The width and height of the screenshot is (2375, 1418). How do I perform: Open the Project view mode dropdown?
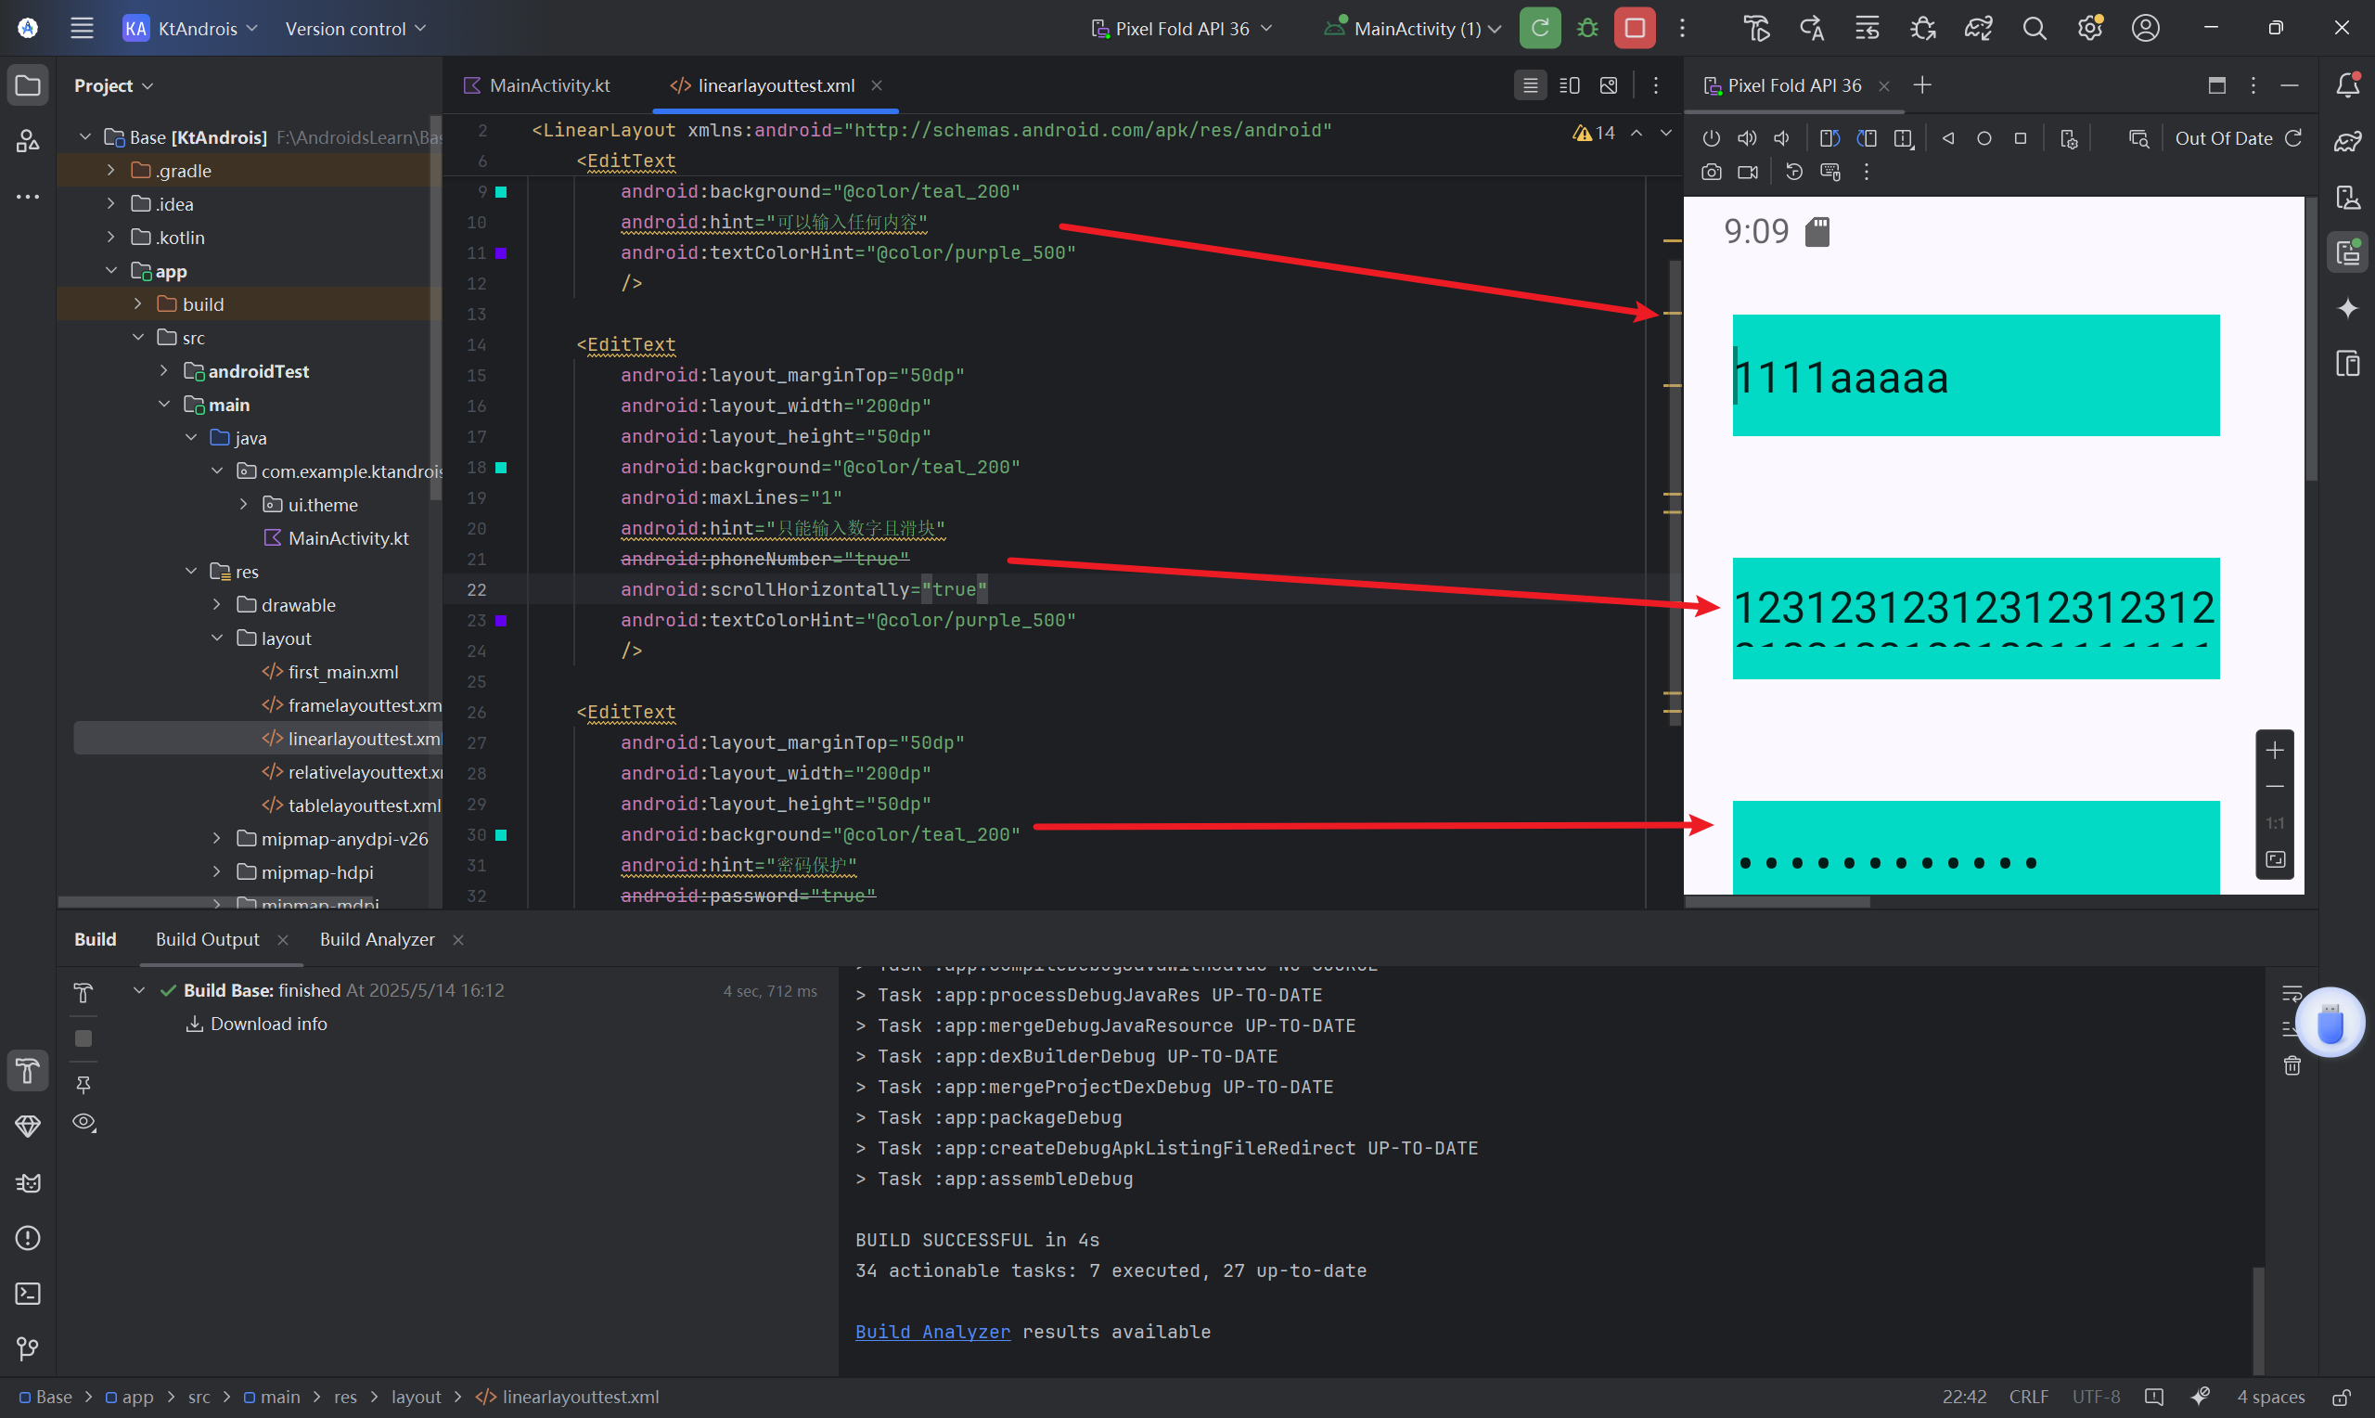point(113,85)
